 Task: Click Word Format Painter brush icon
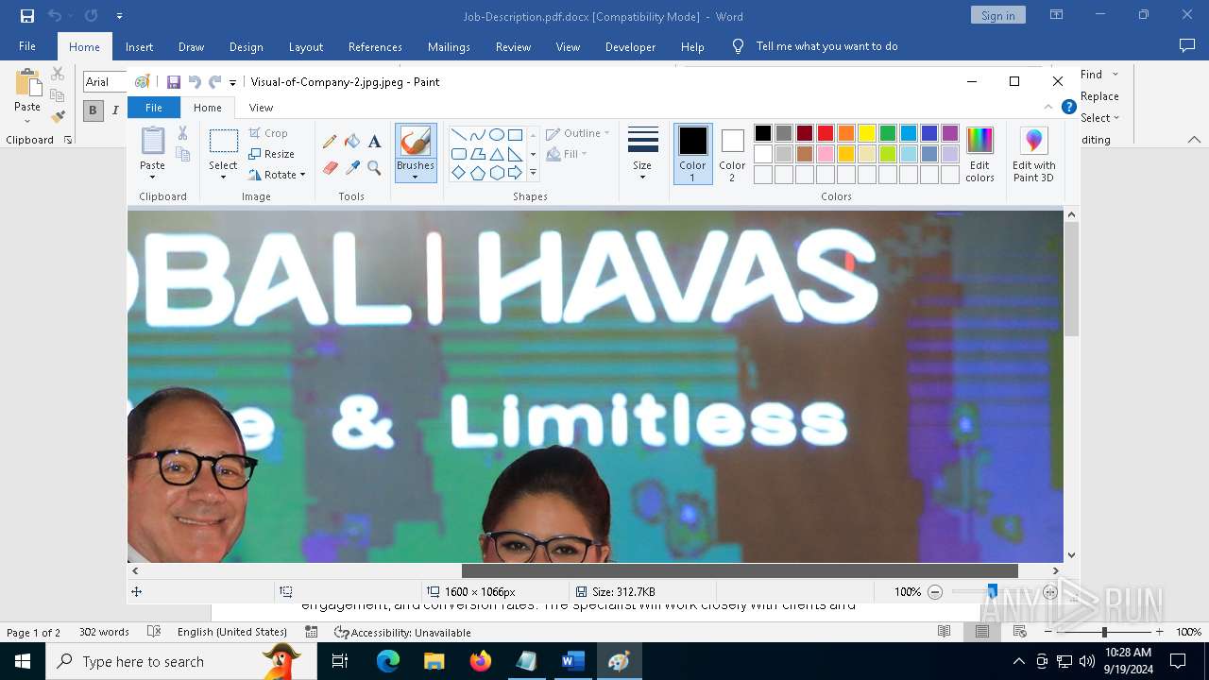(x=58, y=117)
